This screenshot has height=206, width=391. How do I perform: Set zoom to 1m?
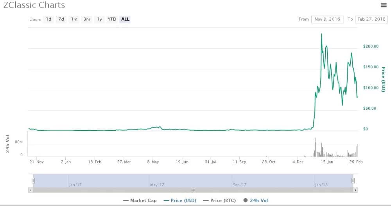click(x=74, y=19)
